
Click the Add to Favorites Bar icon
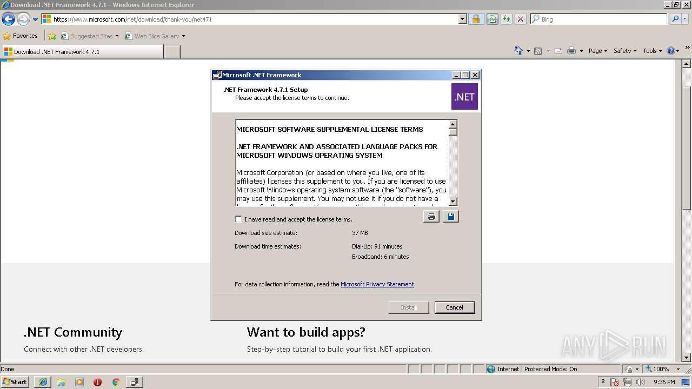[x=52, y=36]
